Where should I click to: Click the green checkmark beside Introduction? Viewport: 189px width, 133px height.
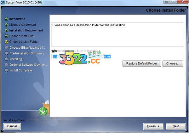pos(6,19)
